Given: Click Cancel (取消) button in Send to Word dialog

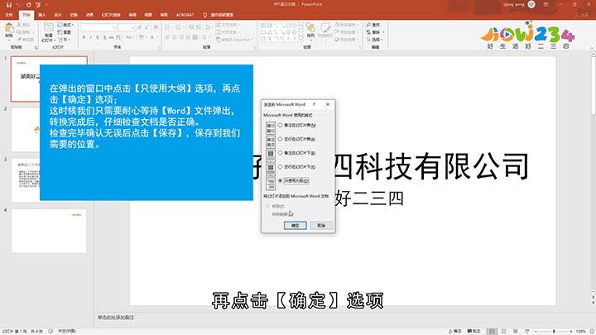Looking at the screenshot, I should click(321, 225).
